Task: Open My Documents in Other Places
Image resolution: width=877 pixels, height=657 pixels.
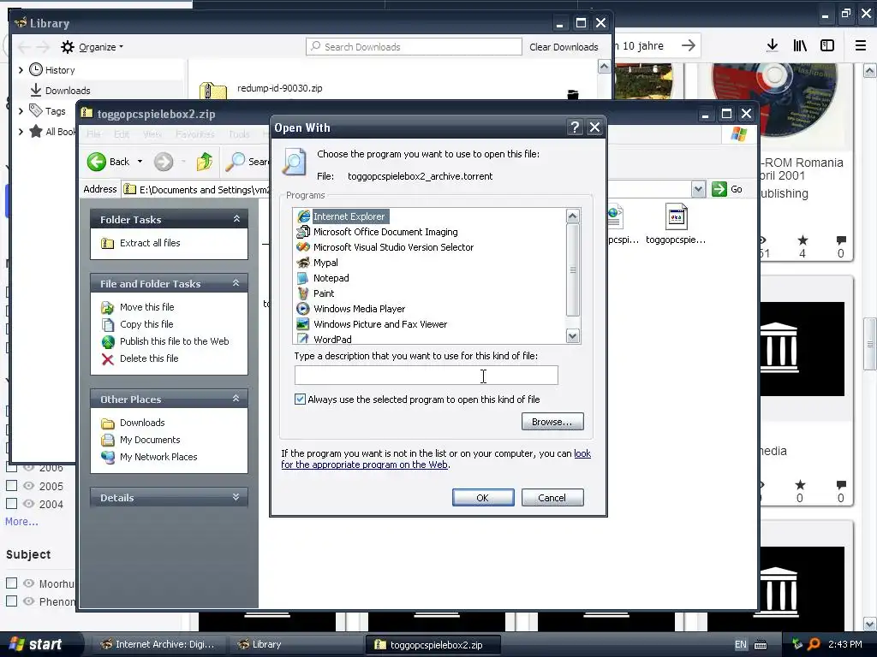Action: click(x=141, y=440)
